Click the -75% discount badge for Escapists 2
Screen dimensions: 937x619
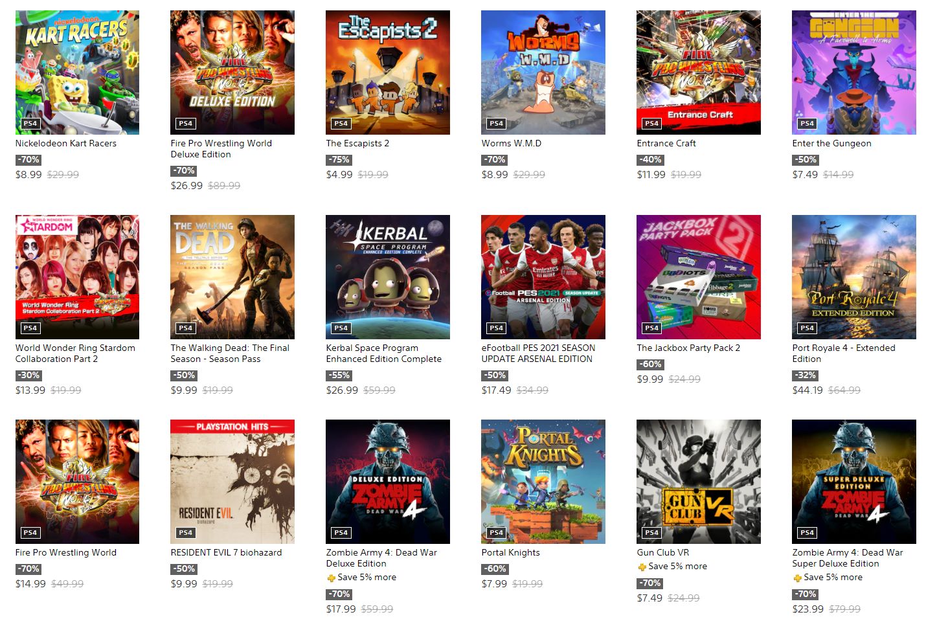tap(339, 159)
